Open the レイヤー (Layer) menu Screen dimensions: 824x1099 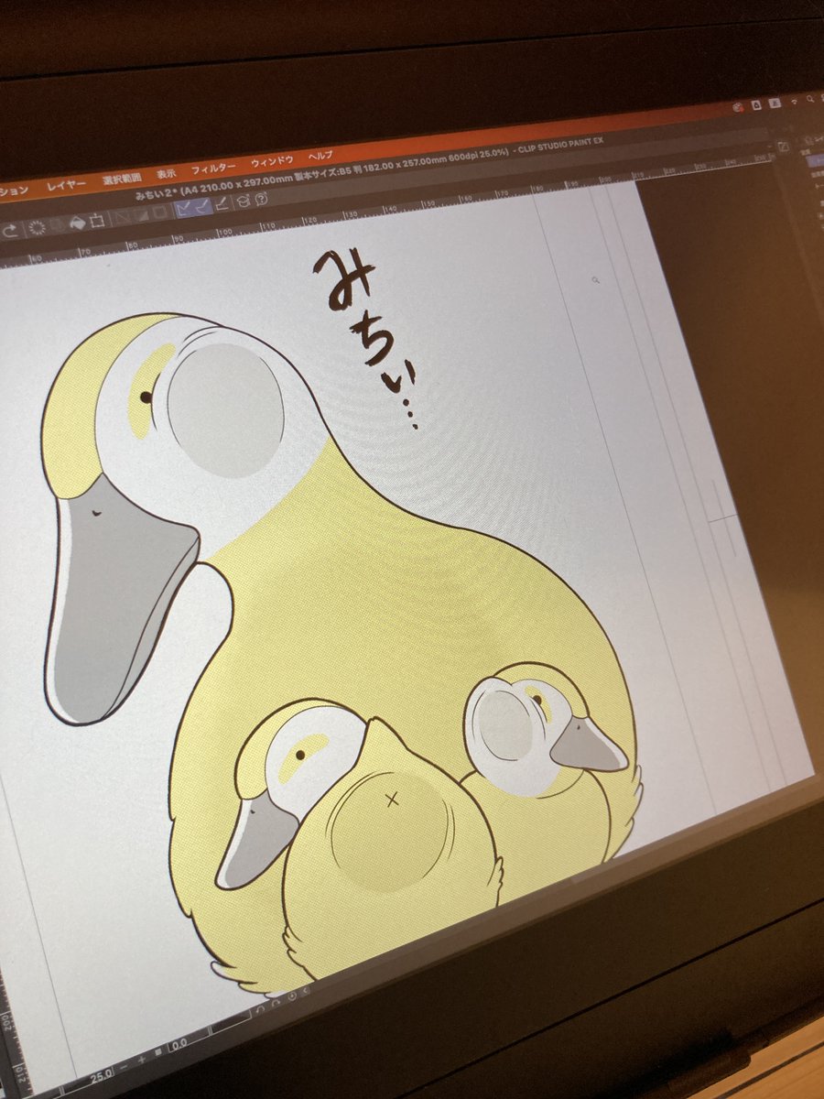coord(66,184)
